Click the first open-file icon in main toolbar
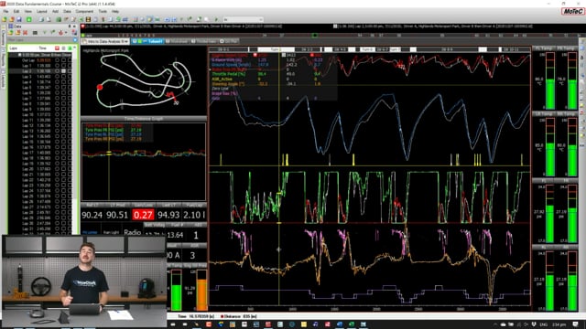 click(x=4, y=19)
